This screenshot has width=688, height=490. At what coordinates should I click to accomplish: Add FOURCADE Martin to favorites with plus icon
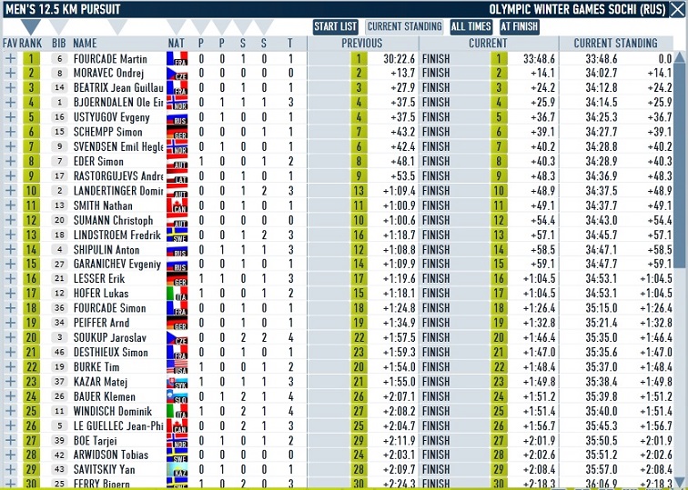[x=10, y=59]
